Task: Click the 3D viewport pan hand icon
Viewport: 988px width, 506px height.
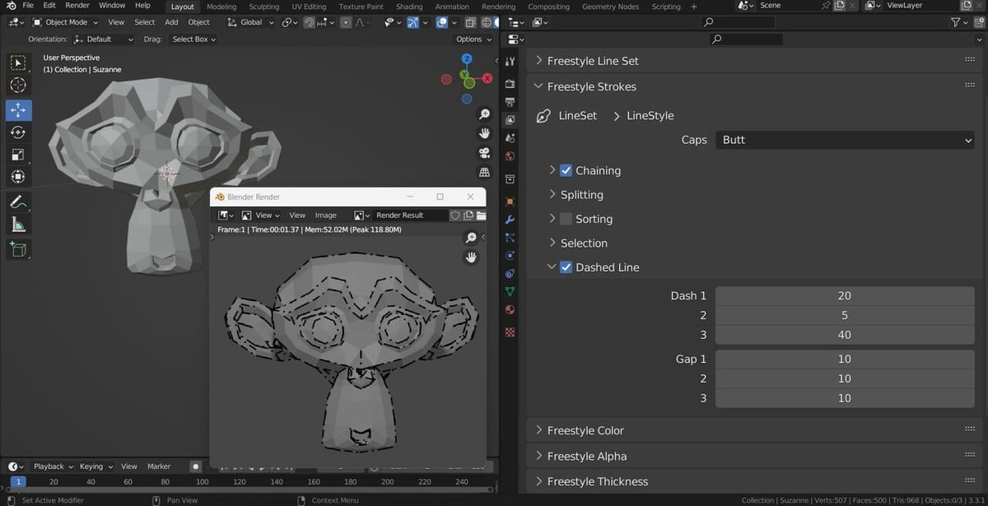Action: point(484,133)
